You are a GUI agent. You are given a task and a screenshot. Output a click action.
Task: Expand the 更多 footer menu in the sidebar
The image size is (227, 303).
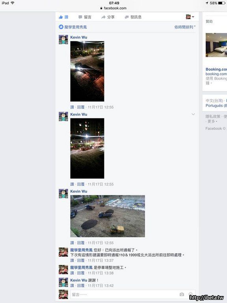click(x=212, y=121)
